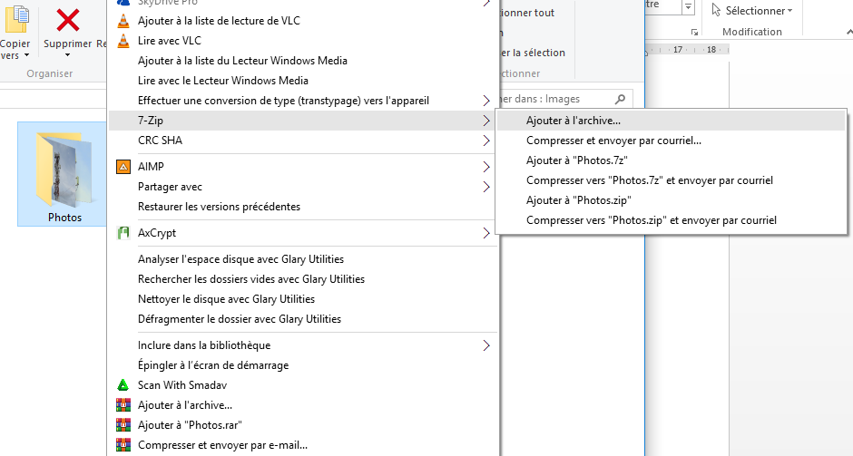
Task: Choose Compresser vers "Photos.7z" et envoyer
Action: tap(672, 180)
